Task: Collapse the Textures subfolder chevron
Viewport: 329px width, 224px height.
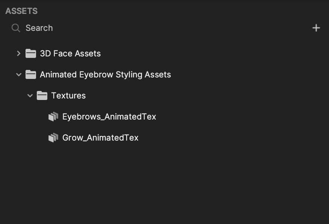Action: (x=30, y=95)
